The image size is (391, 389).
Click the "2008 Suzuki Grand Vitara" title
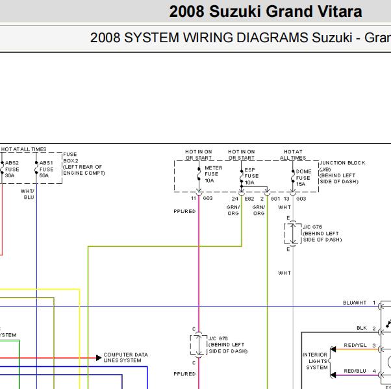pyautogui.click(x=266, y=12)
